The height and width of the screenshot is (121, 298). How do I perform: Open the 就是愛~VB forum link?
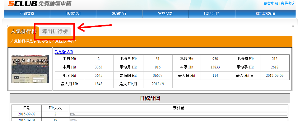(x=64, y=52)
